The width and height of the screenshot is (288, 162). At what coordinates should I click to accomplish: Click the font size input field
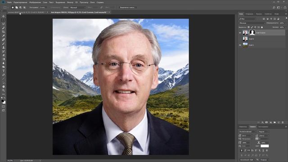click(247, 135)
